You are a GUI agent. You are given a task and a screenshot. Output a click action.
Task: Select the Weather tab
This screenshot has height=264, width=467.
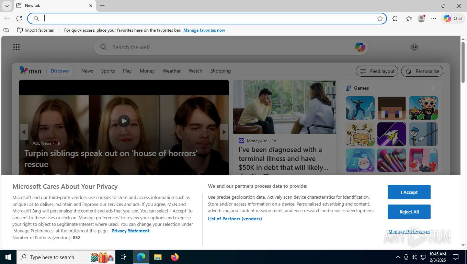(172, 71)
